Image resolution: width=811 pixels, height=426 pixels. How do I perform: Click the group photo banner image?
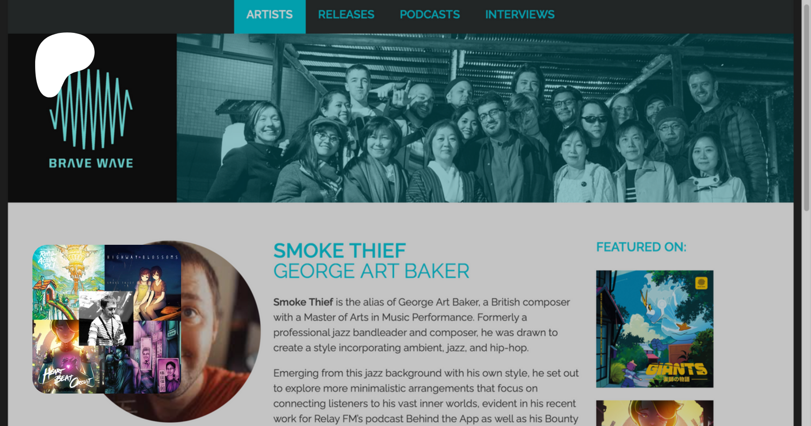click(x=485, y=118)
